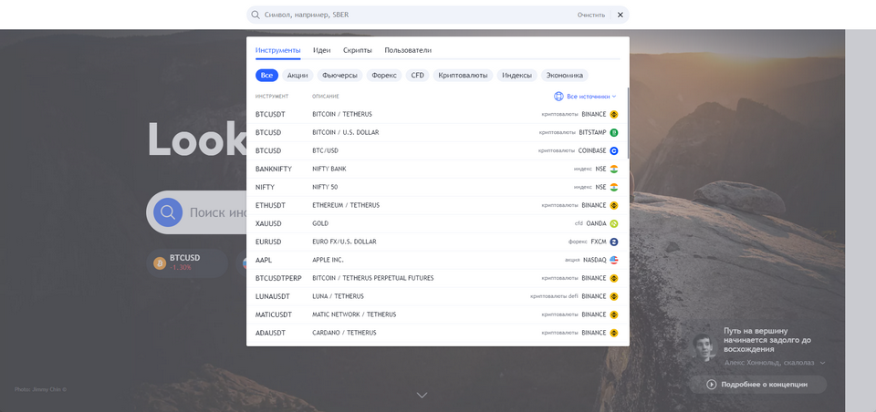
Task: Click the Coinbase logo in BTC/USD row
Action: [614, 150]
